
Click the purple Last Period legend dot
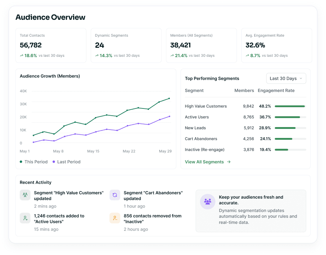tap(53, 162)
